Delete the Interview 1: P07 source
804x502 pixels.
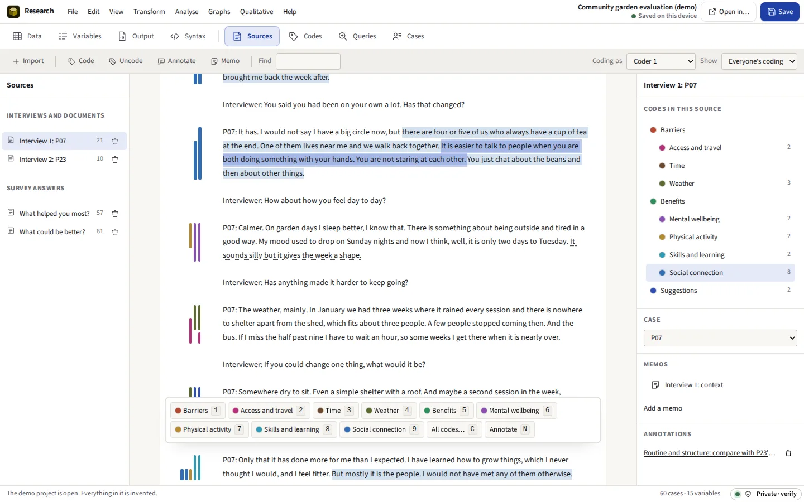point(115,141)
